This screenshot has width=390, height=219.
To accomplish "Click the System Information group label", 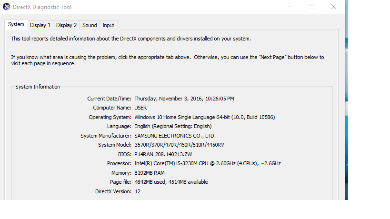I will (38, 87).
